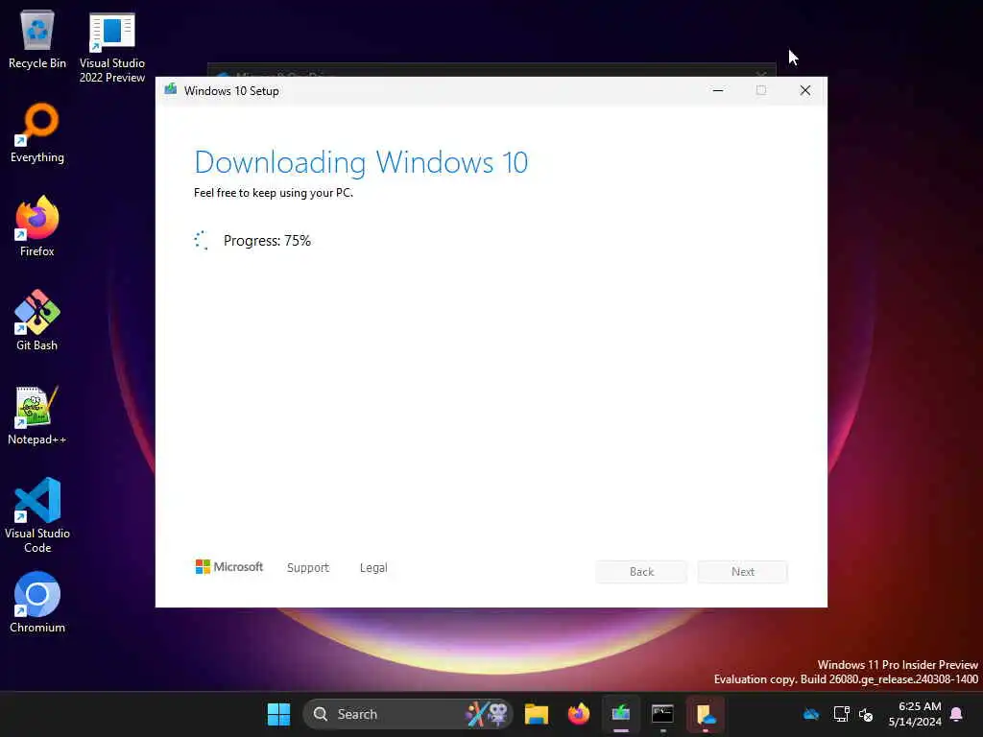Click the search highlight icon in taskbar
The height and width of the screenshot is (737, 983).
point(486,714)
